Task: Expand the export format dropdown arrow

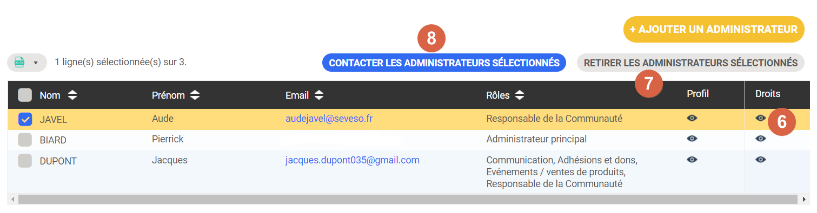Action: coord(36,63)
